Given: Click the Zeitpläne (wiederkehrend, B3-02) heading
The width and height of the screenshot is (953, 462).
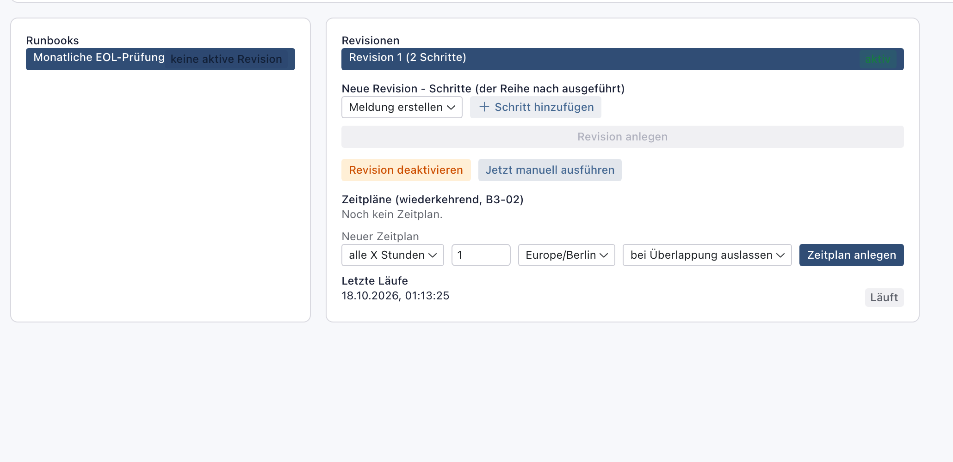Looking at the screenshot, I should tap(433, 200).
